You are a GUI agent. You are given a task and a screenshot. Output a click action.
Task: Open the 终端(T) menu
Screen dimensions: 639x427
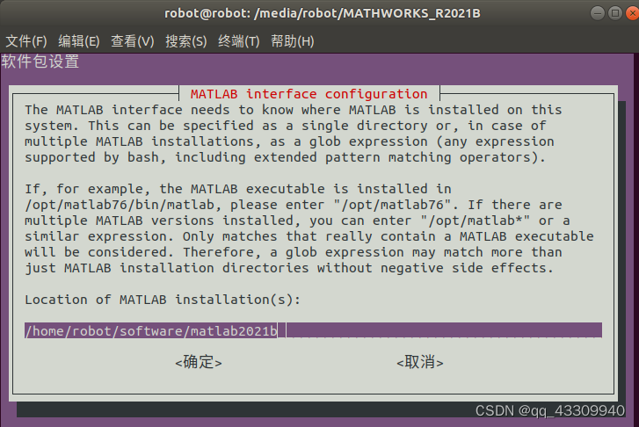coord(238,41)
